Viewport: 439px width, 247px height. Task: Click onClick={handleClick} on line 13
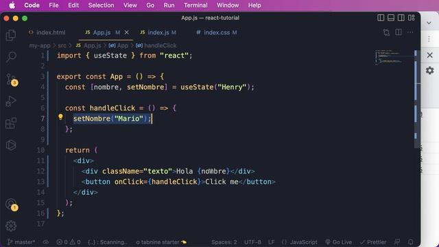pyautogui.click(x=158, y=182)
